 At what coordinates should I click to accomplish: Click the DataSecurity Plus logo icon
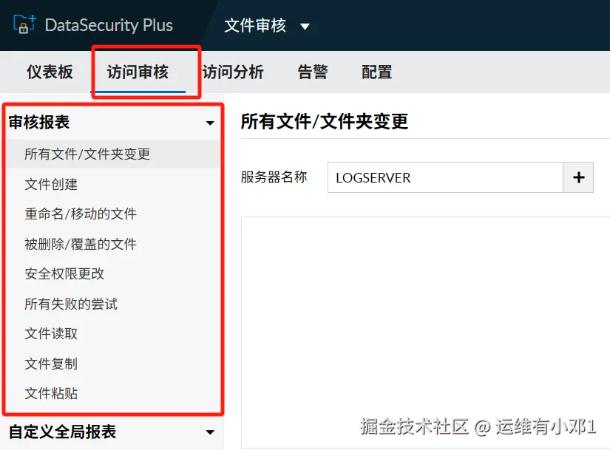24,24
